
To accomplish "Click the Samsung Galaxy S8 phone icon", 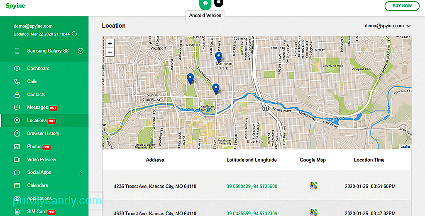I will click(x=17, y=51).
